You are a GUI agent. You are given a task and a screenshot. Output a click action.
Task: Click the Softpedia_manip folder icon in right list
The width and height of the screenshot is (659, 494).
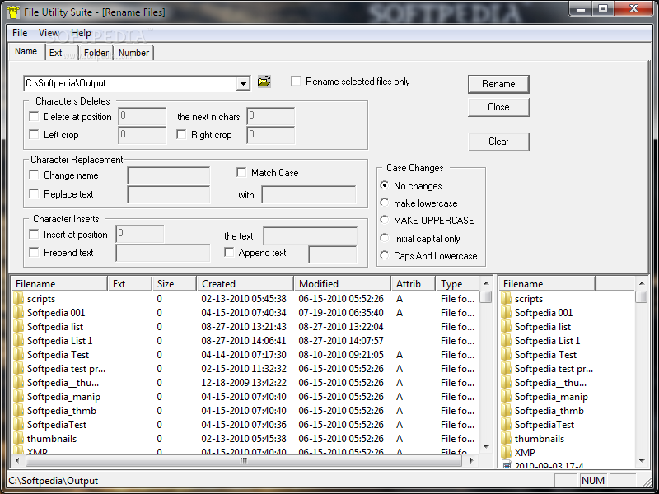click(506, 397)
